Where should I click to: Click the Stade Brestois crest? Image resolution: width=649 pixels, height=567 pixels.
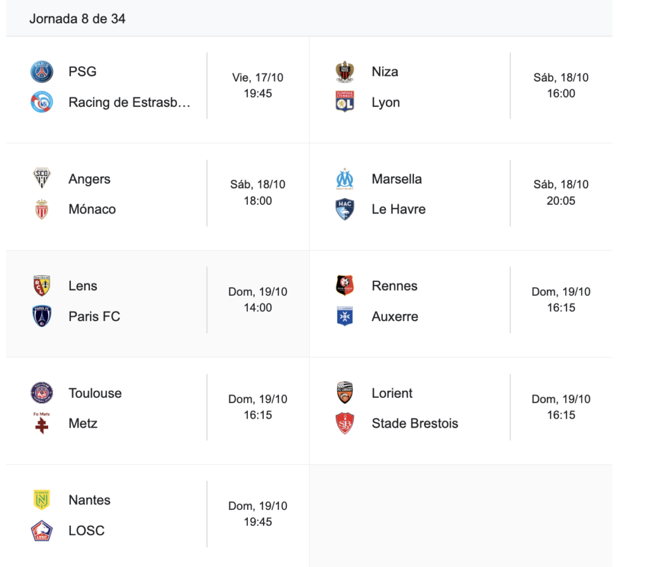click(x=345, y=423)
